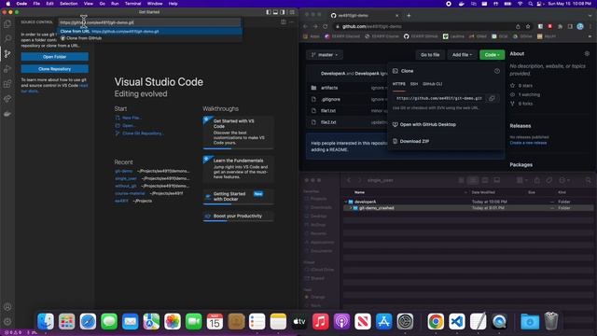Sort Finder by the Date Modified column
The width and height of the screenshot is (597, 336).
[x=483, y=192]
